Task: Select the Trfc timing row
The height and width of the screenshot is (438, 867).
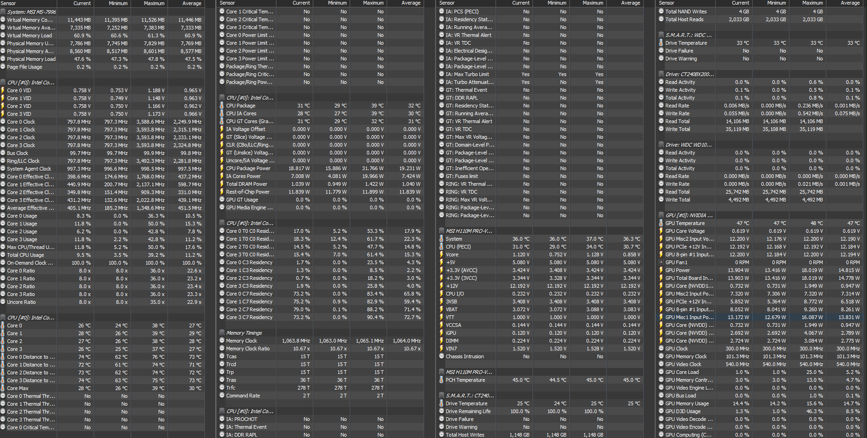Action: 322,388
